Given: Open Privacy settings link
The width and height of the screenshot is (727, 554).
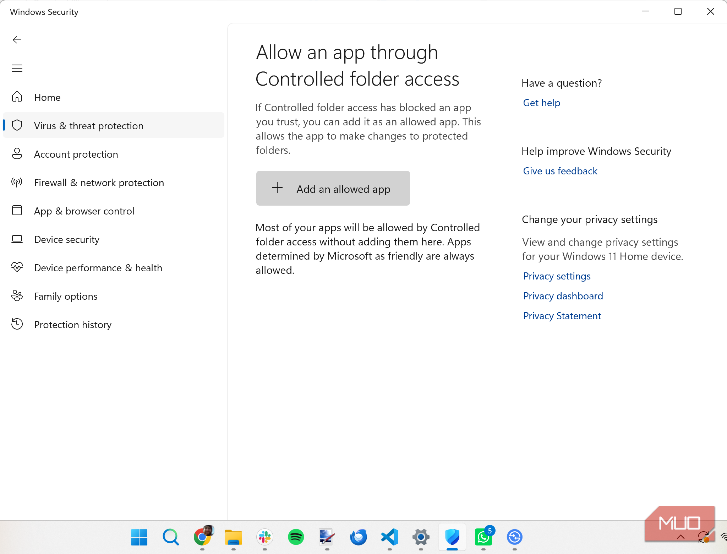Looking at the screenshot, I should 557,276.
